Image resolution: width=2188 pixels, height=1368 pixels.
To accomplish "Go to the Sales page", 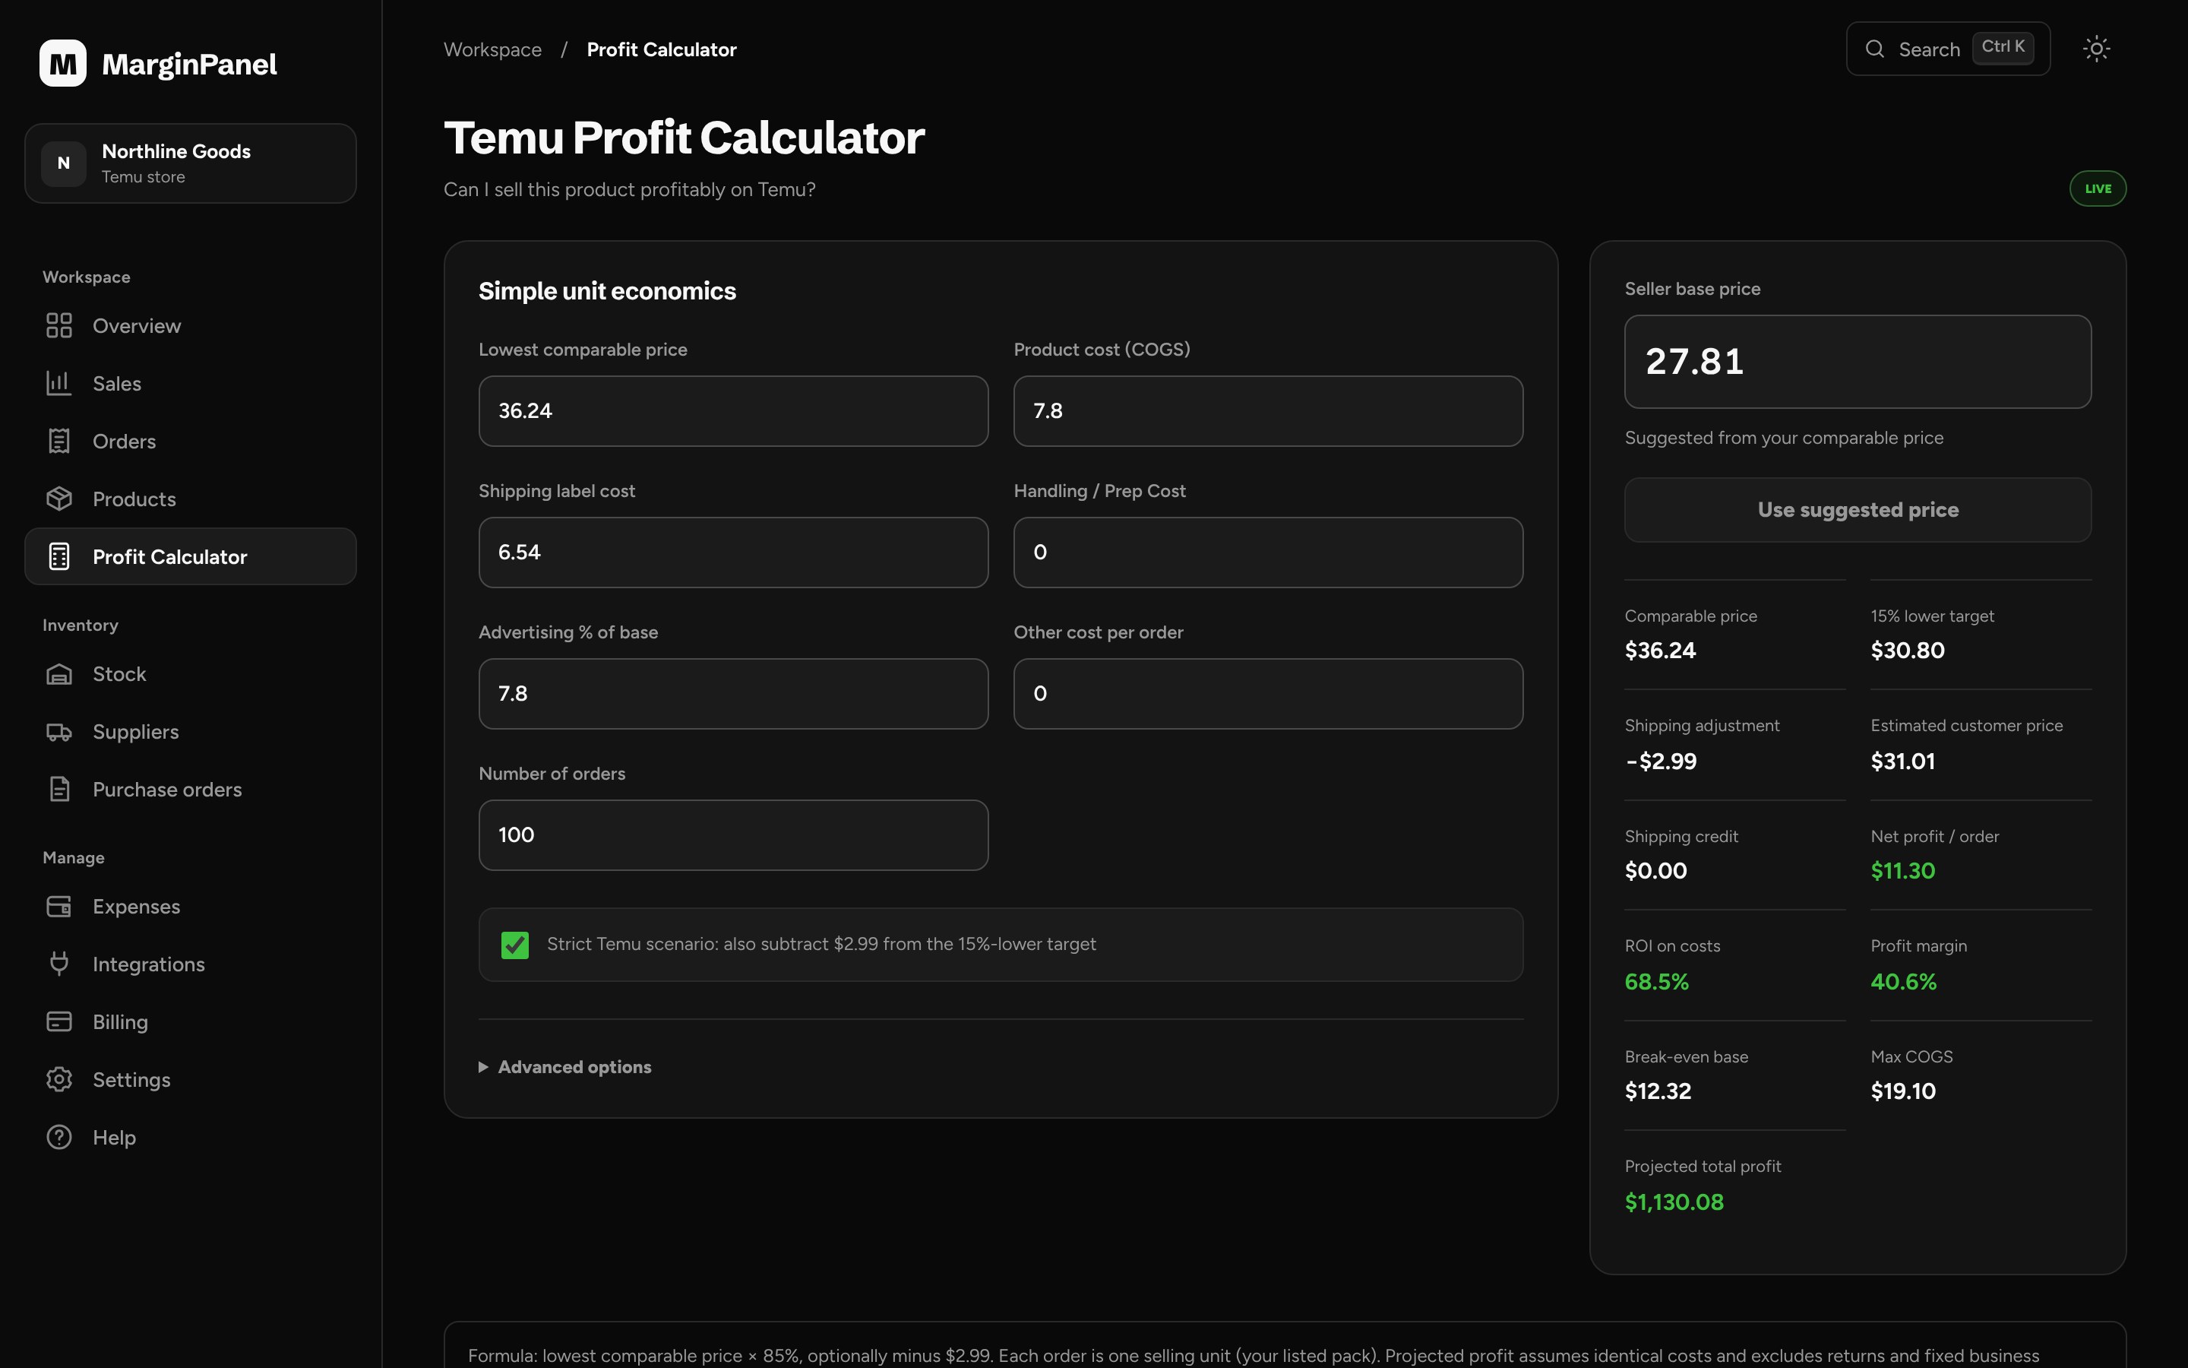I will point(191,384).
